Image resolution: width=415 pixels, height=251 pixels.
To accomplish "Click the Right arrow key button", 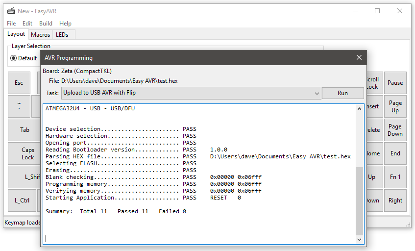I will tap(395, 201).
